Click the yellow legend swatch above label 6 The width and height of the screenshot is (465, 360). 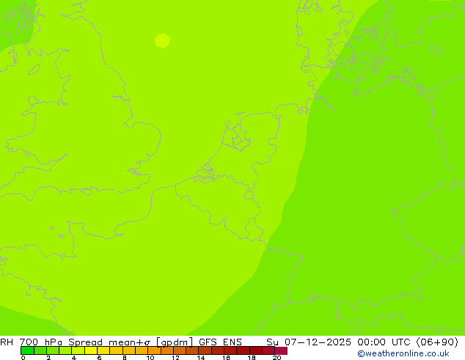point(103,350)
